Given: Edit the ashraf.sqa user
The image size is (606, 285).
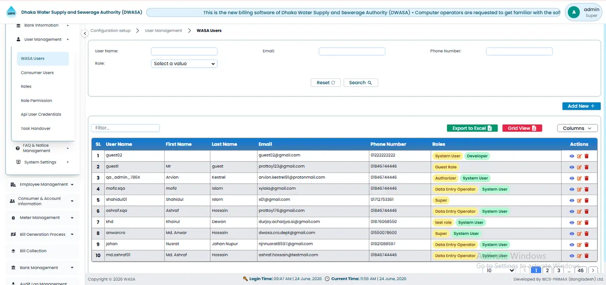Looking at the screenshot, I should point(579,211).
